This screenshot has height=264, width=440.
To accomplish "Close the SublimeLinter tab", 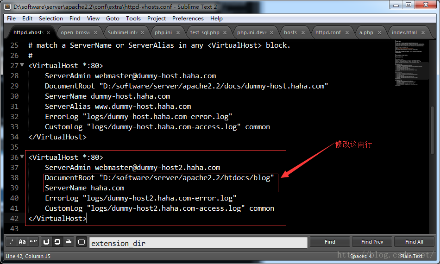I will click(142, 33).
